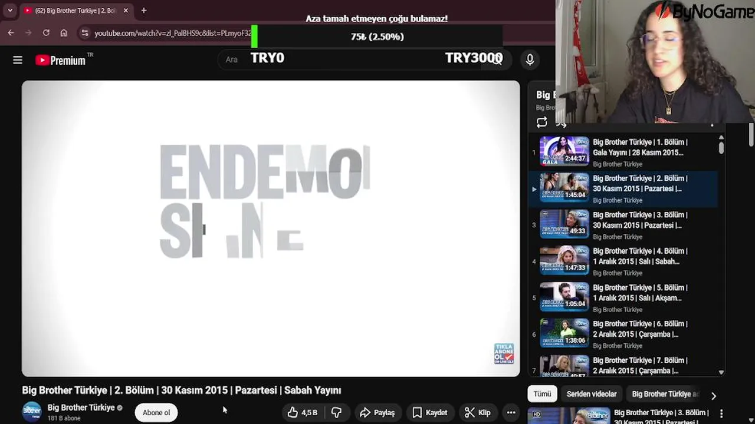Select the Big Brother Türkiye filter chip
The height and width of the screenshot is (424, 755).
coord(665,394)
